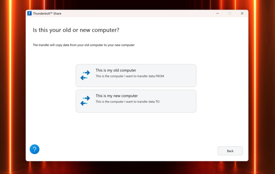
Task: Click transfer arrows icon beside old computer option
Action: point(85,75)
